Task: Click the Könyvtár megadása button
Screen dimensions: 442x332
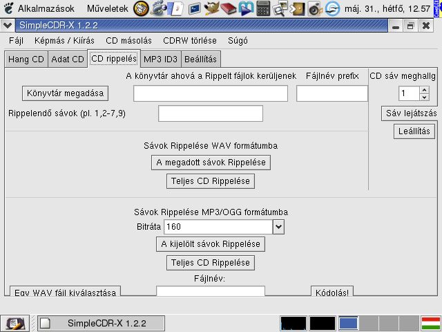Action: pos(66,93)
